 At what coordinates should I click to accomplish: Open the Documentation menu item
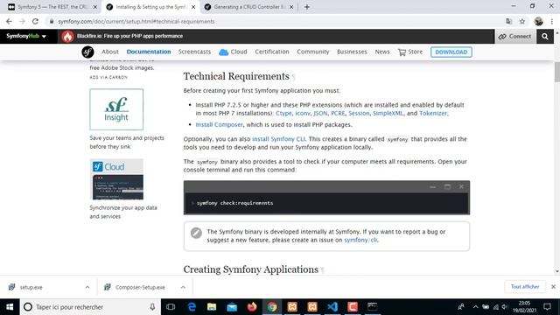(149, 52)
